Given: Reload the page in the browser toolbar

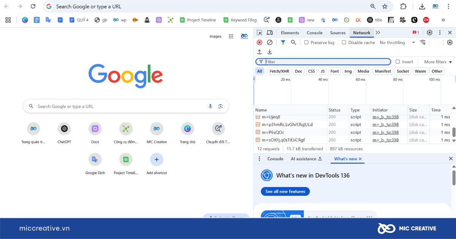Looking at the screenshot, I should coord(33,6).
